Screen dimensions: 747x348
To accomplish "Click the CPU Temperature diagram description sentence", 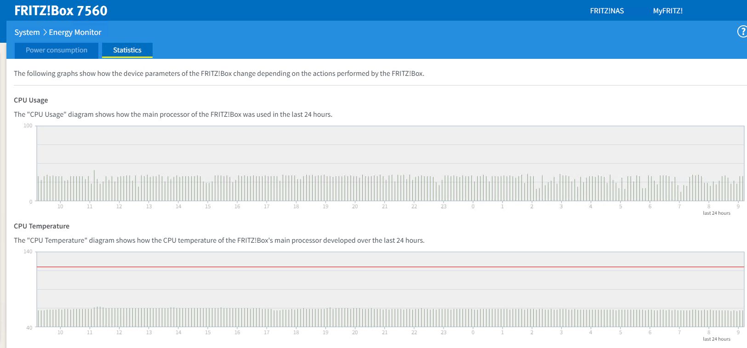I will click(x=219, y=240).
